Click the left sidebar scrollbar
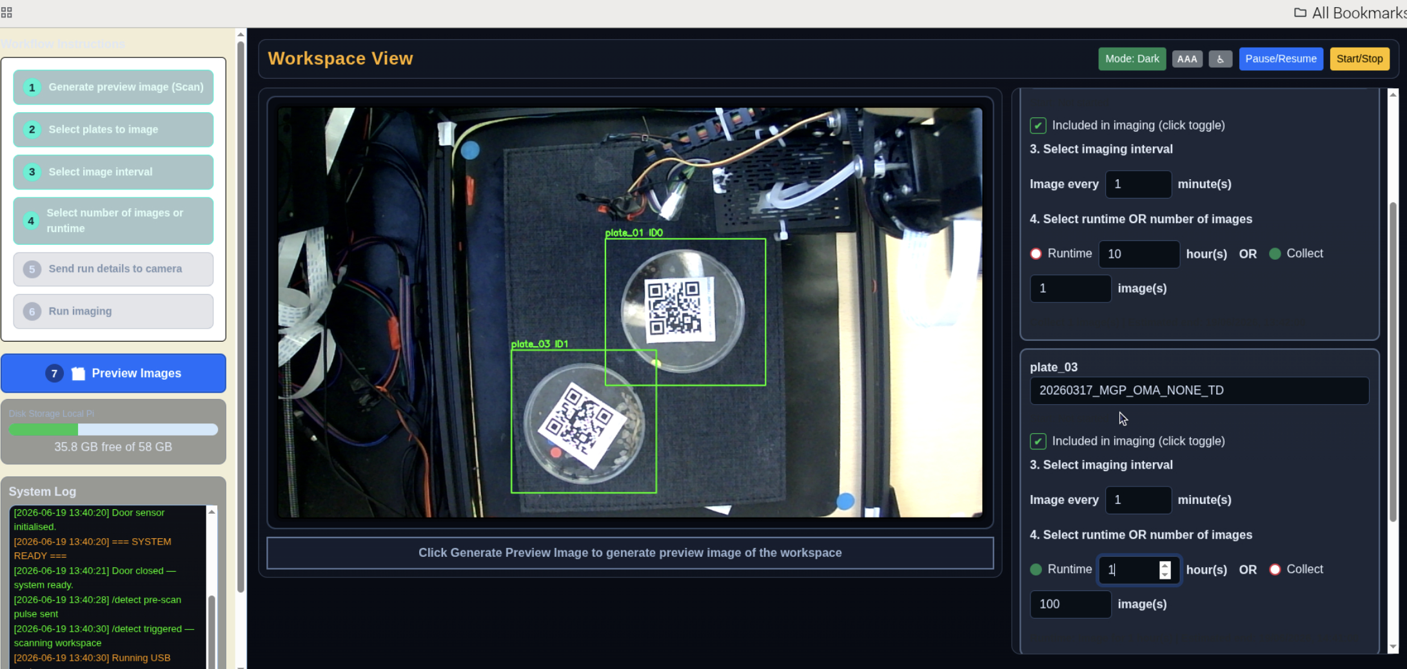Screen dimensions: 1407x669 pos(241,316)
